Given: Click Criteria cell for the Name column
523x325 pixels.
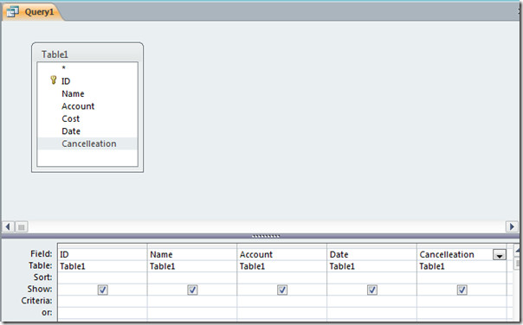Looking at the screenshot, I should click(192, 301).
